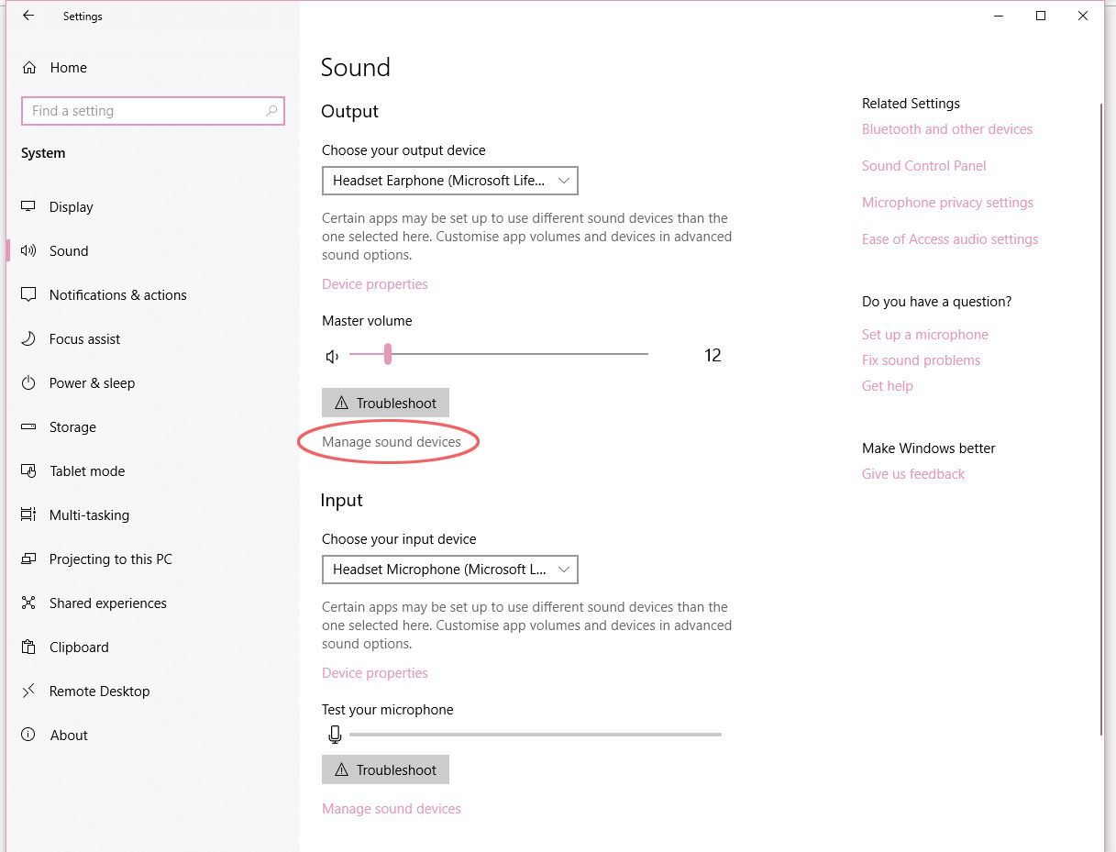Viewport: 1116px width, 852px height.
Task: Click the About info icon
Action: pyautogui.click(x=29, y=736)
